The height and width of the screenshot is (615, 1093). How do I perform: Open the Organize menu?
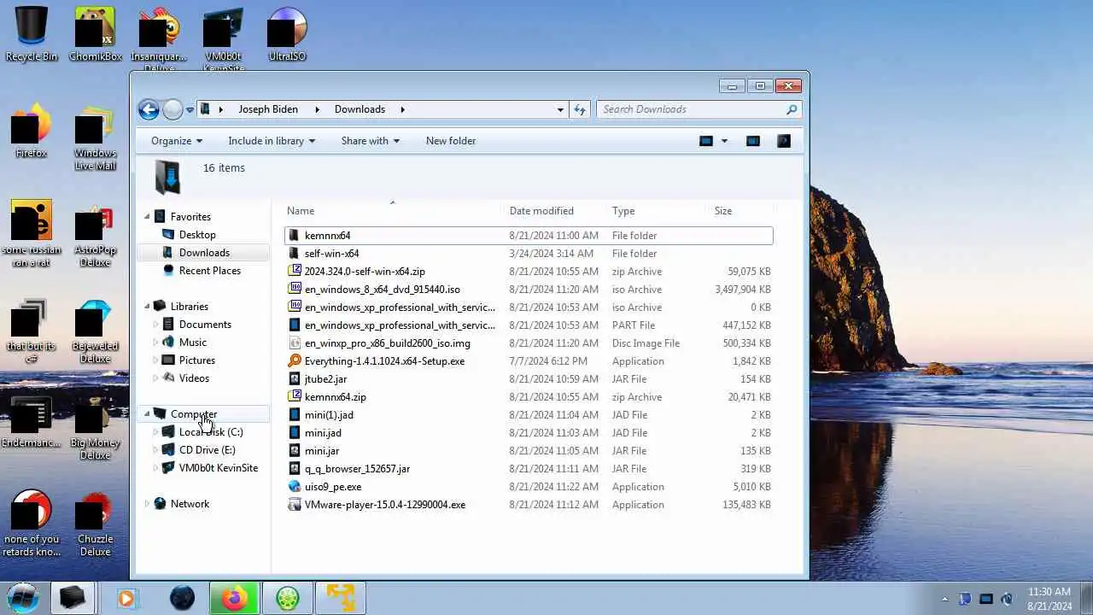click(x=177, y=141)
